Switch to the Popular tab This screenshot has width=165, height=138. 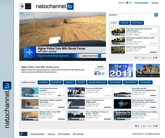tap(125, 23)
